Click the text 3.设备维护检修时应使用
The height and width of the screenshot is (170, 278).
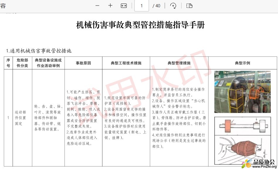(125, 126)
